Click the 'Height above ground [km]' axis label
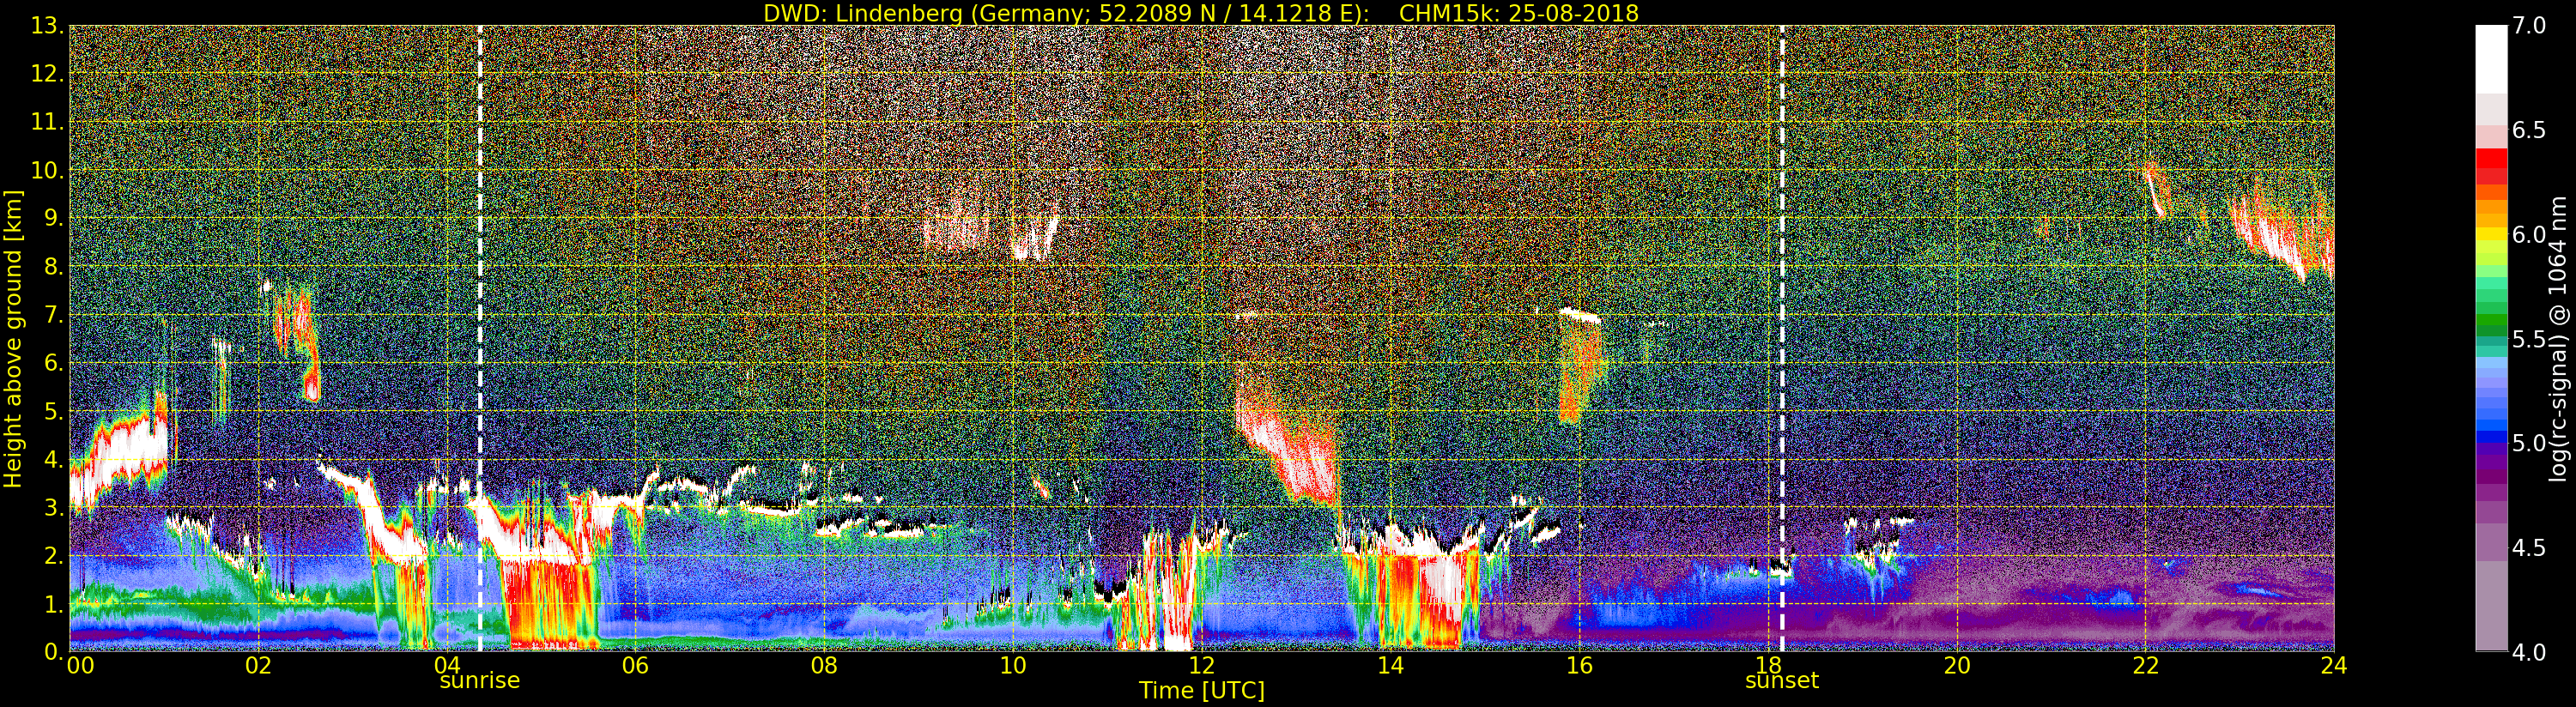The width and height of the screenshot is (2576, 707). (x=13, y=338)
